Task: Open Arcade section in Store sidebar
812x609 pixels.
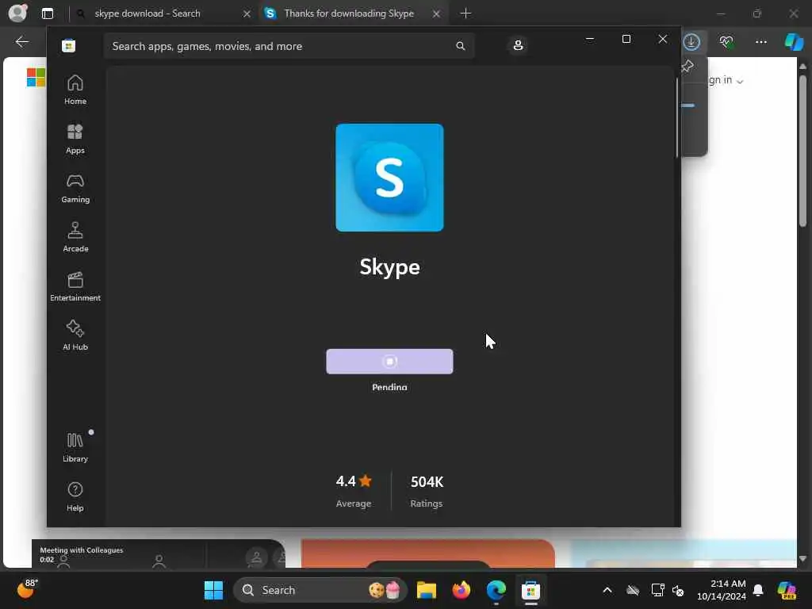Action: click(75, 237)
